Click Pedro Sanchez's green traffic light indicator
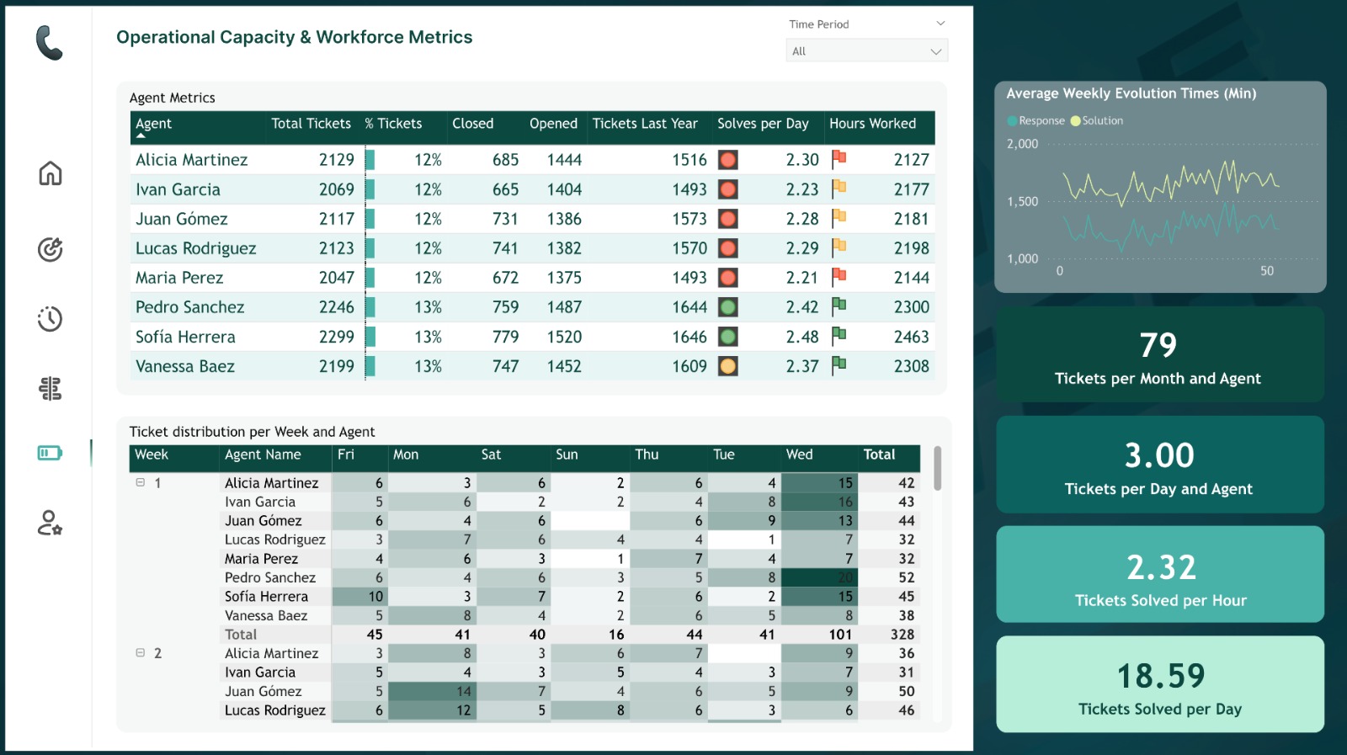Image resolution: width=1347 pixels, height=755 pixels. point(728,307)
